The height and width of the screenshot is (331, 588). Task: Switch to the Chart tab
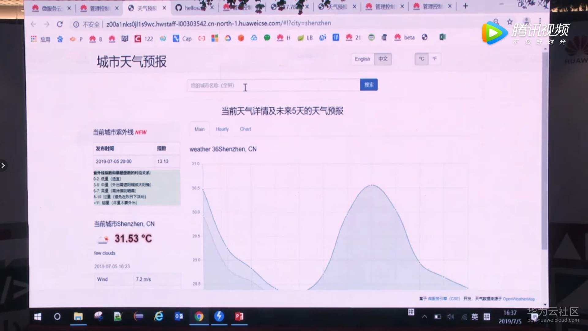click(245, 129)
